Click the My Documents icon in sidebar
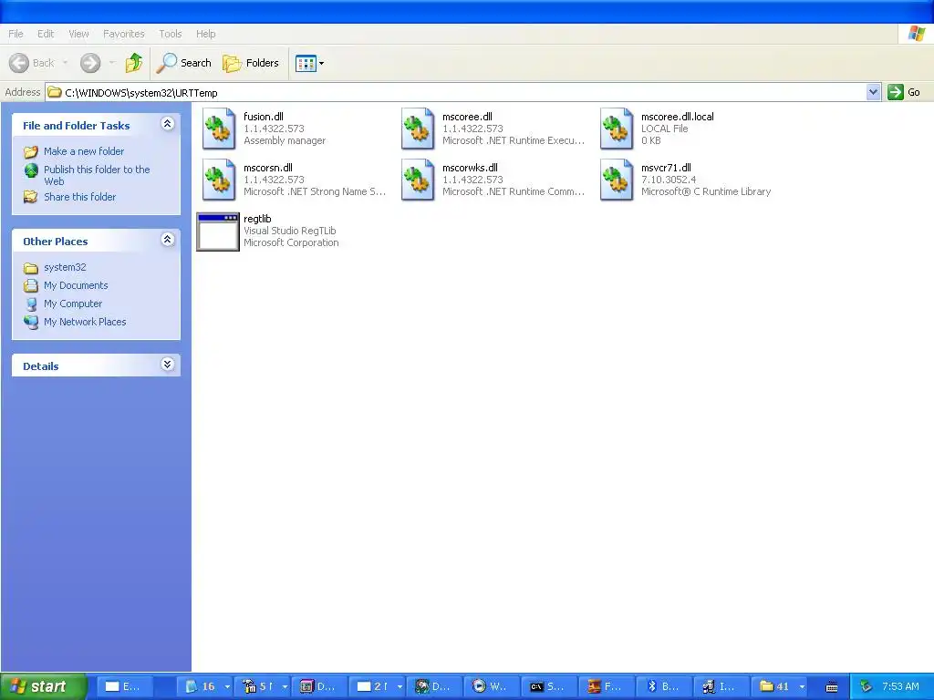The width and height of the screenshot is (934, 700). click(31, 285)
